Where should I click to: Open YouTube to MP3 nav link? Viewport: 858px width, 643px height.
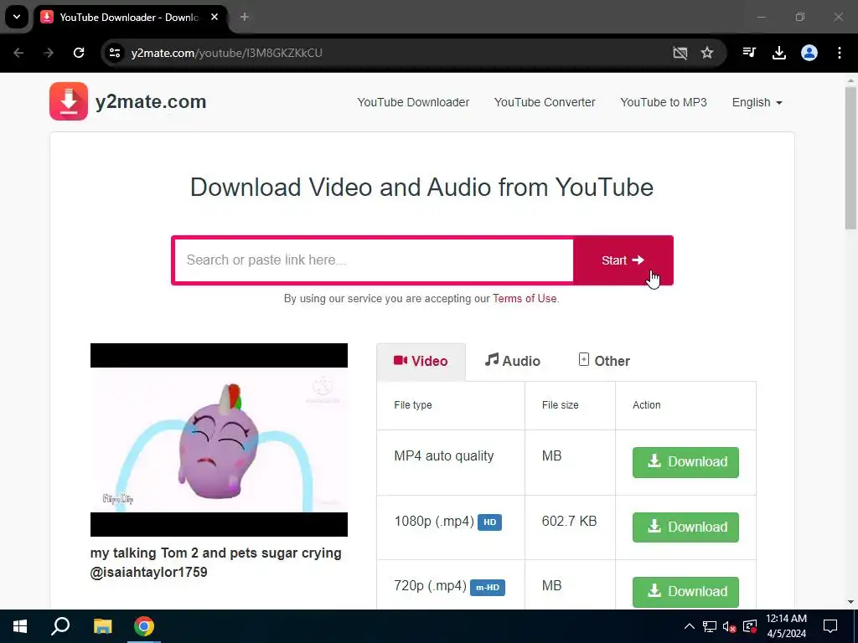[x=664, y=102]
